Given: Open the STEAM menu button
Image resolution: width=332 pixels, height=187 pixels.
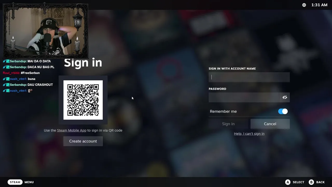Looking at the screenshot, I should coord(15,182).
